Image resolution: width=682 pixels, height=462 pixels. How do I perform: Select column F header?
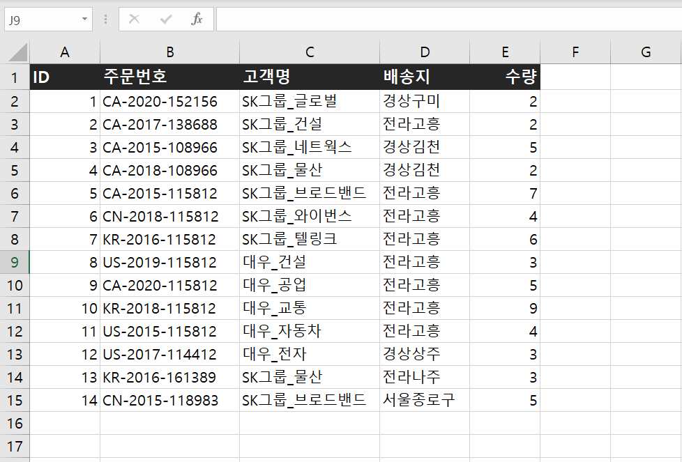[x=575, y=52]
